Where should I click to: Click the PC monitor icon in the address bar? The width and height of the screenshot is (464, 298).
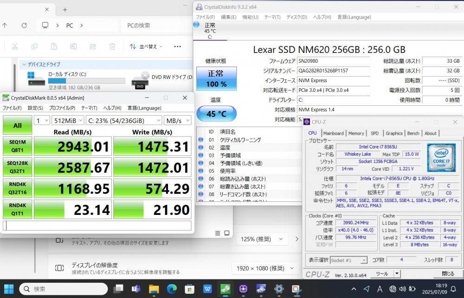45,26
